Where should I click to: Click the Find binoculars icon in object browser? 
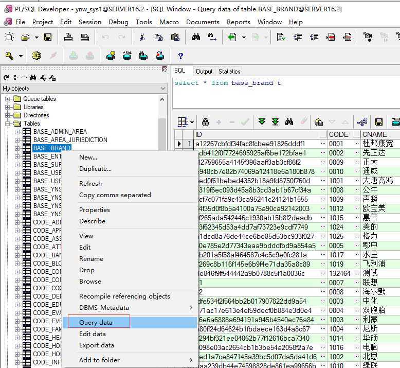point(33,78)
